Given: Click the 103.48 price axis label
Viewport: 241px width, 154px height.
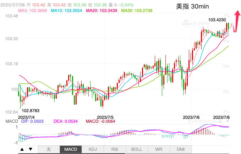Looking at the screenshot, I should point(11,16).
